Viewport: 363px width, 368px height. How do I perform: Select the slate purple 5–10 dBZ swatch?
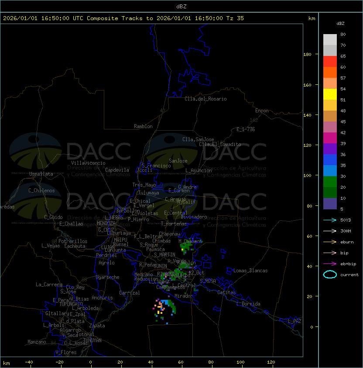[330, 204]
